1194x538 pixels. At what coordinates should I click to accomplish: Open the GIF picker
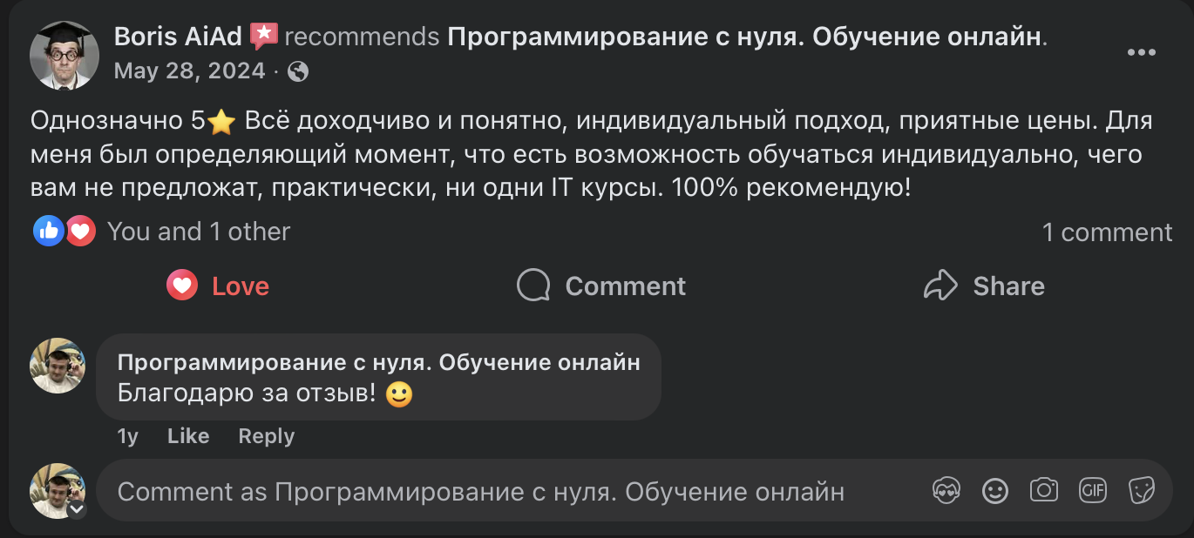click(1092, 491)
